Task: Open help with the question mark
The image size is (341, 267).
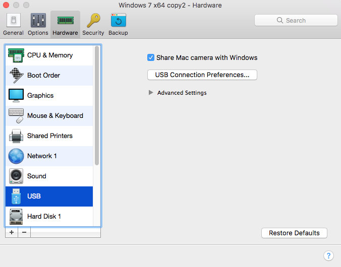Action: 328,255
